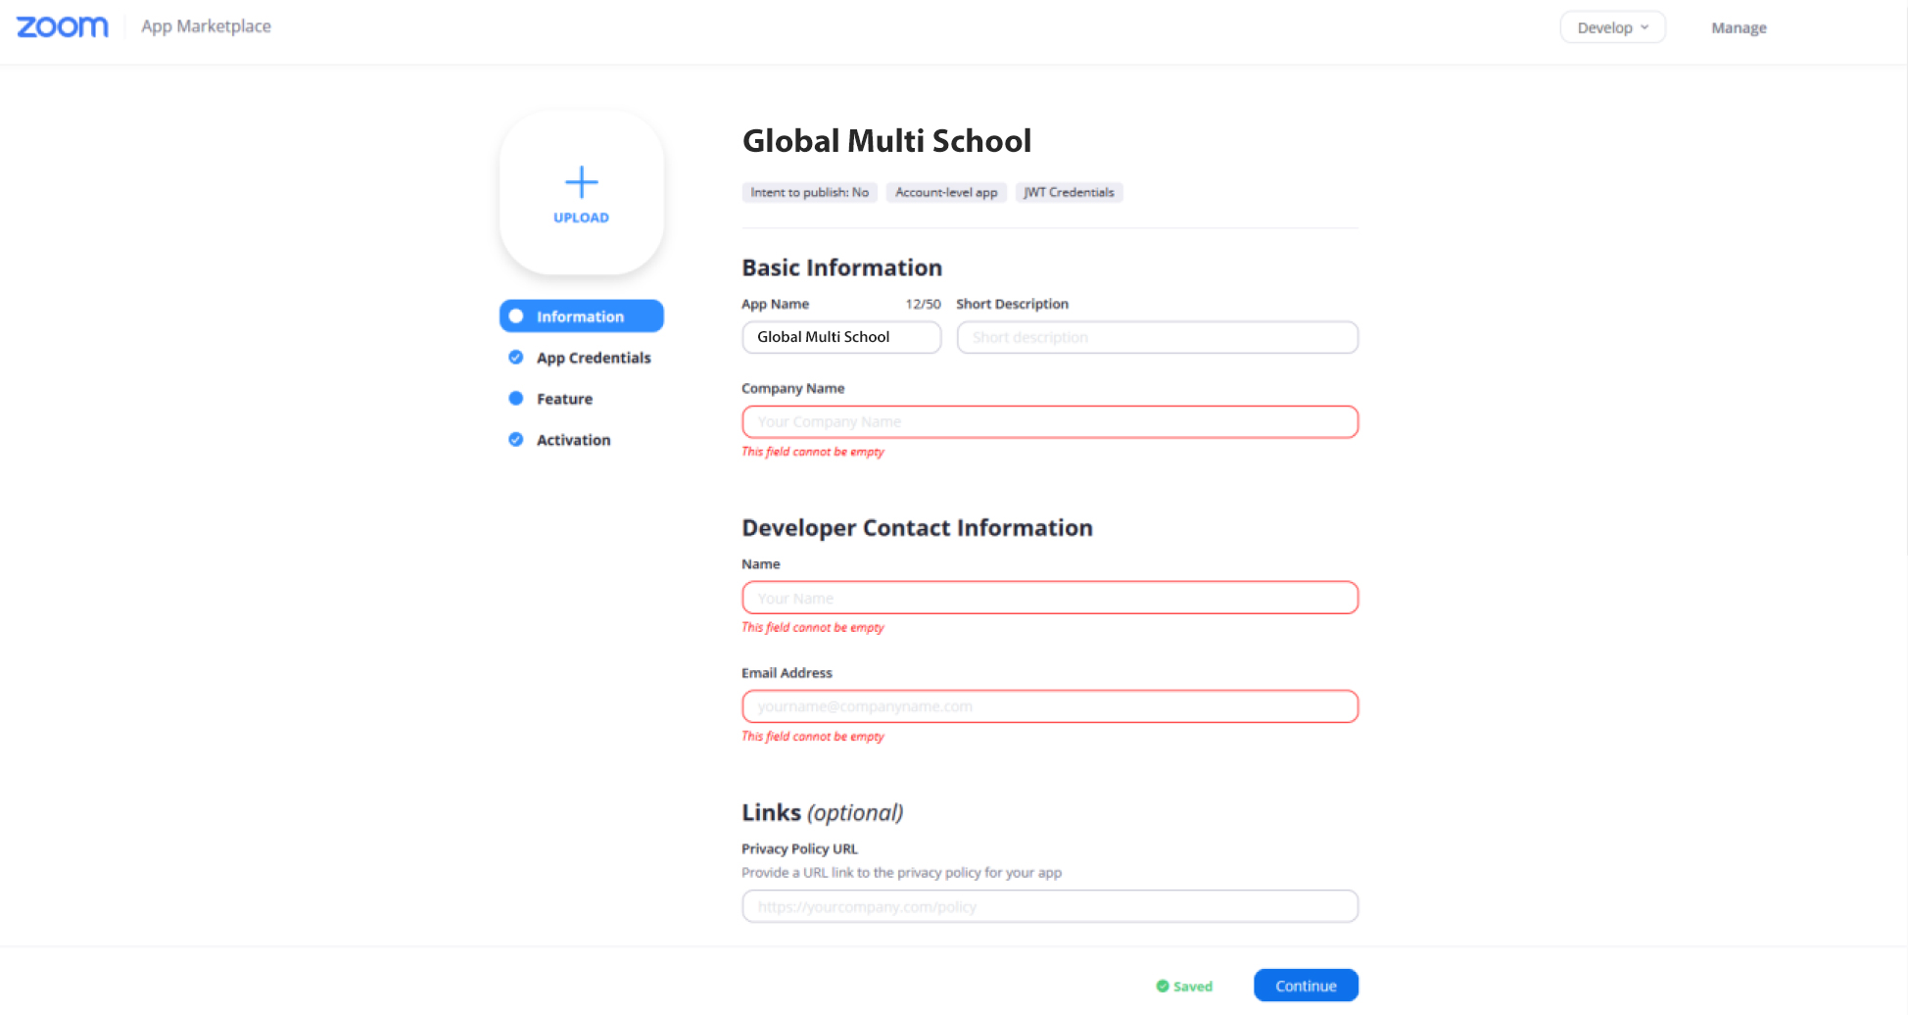
Task: Click the Developer Contact Information heading
Action: click(x=917, y=528)
